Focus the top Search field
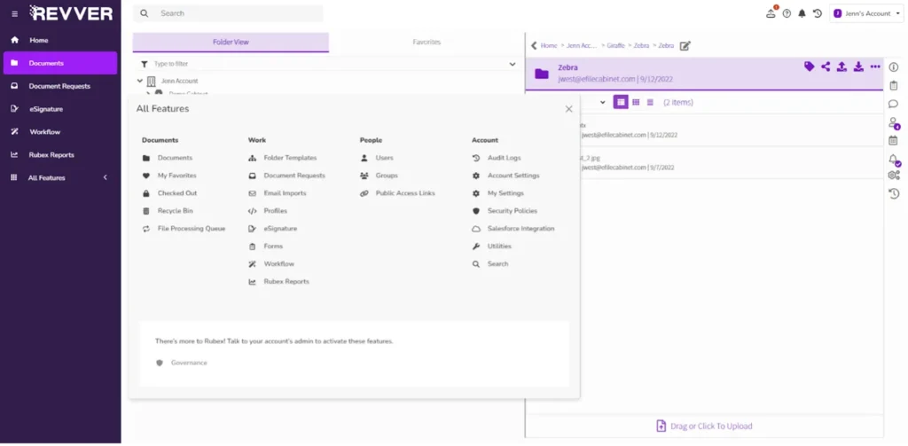 point(228,13)
